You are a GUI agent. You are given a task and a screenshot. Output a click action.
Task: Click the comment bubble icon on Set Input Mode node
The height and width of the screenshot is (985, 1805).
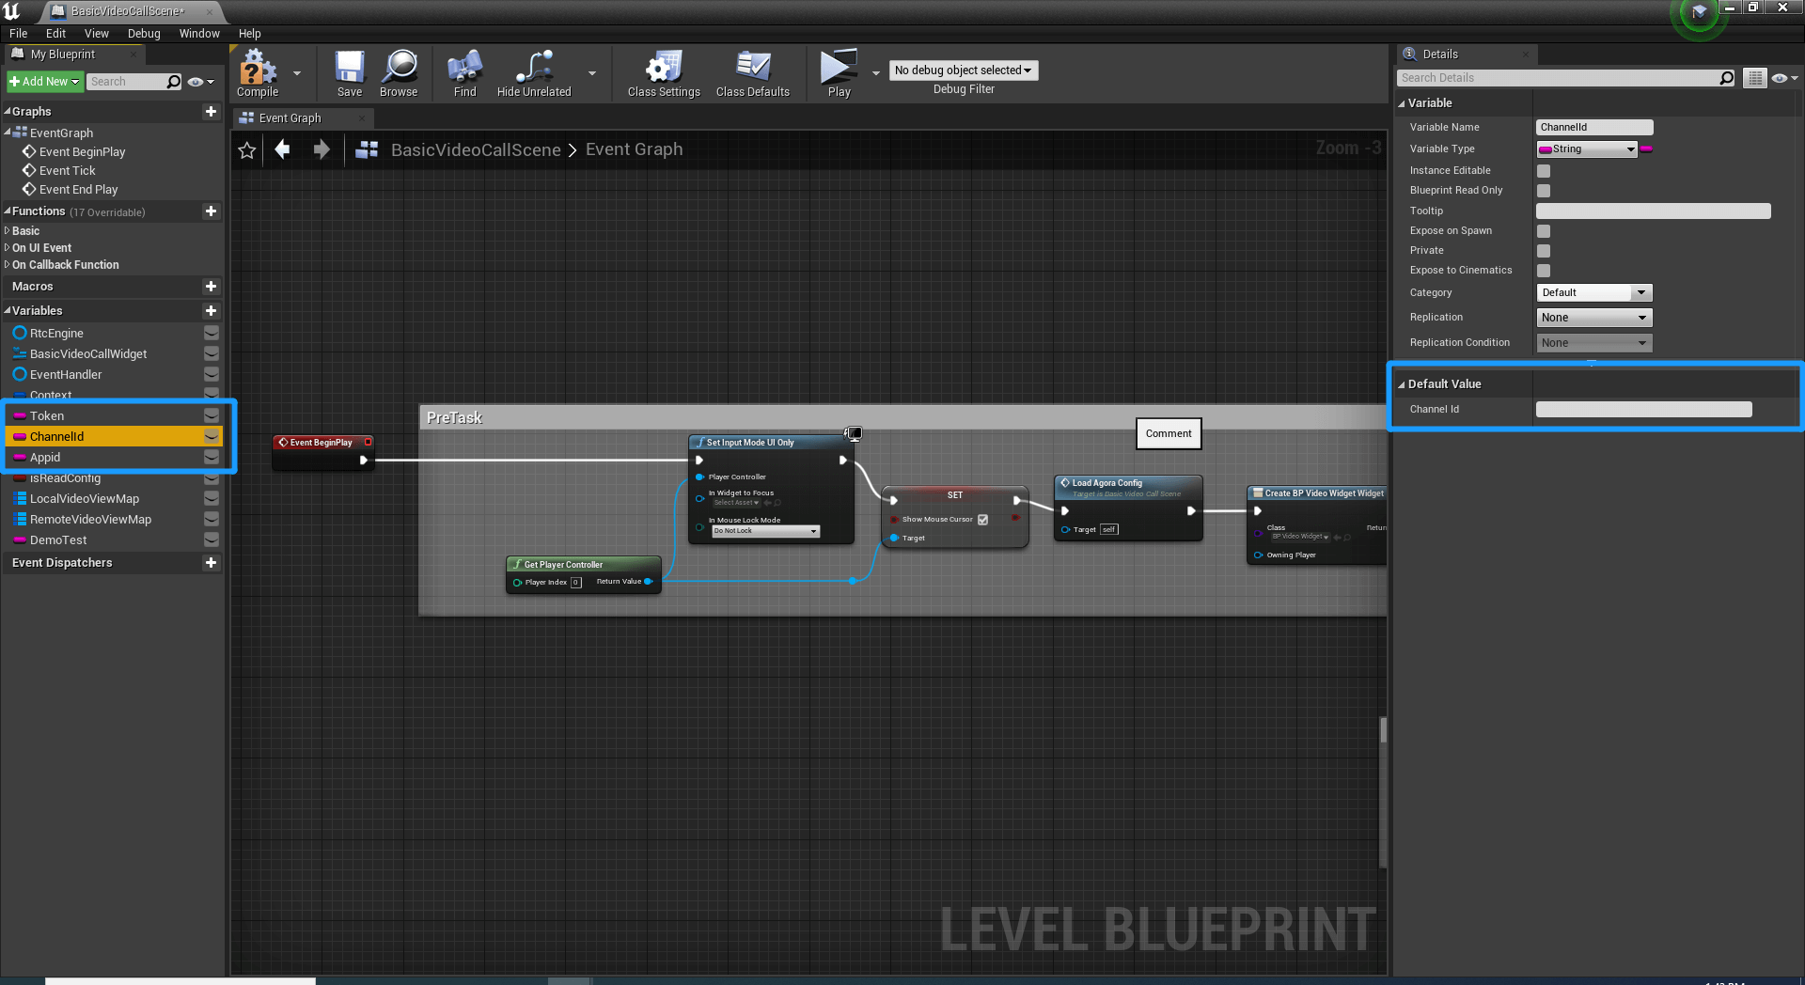point(854,433)
